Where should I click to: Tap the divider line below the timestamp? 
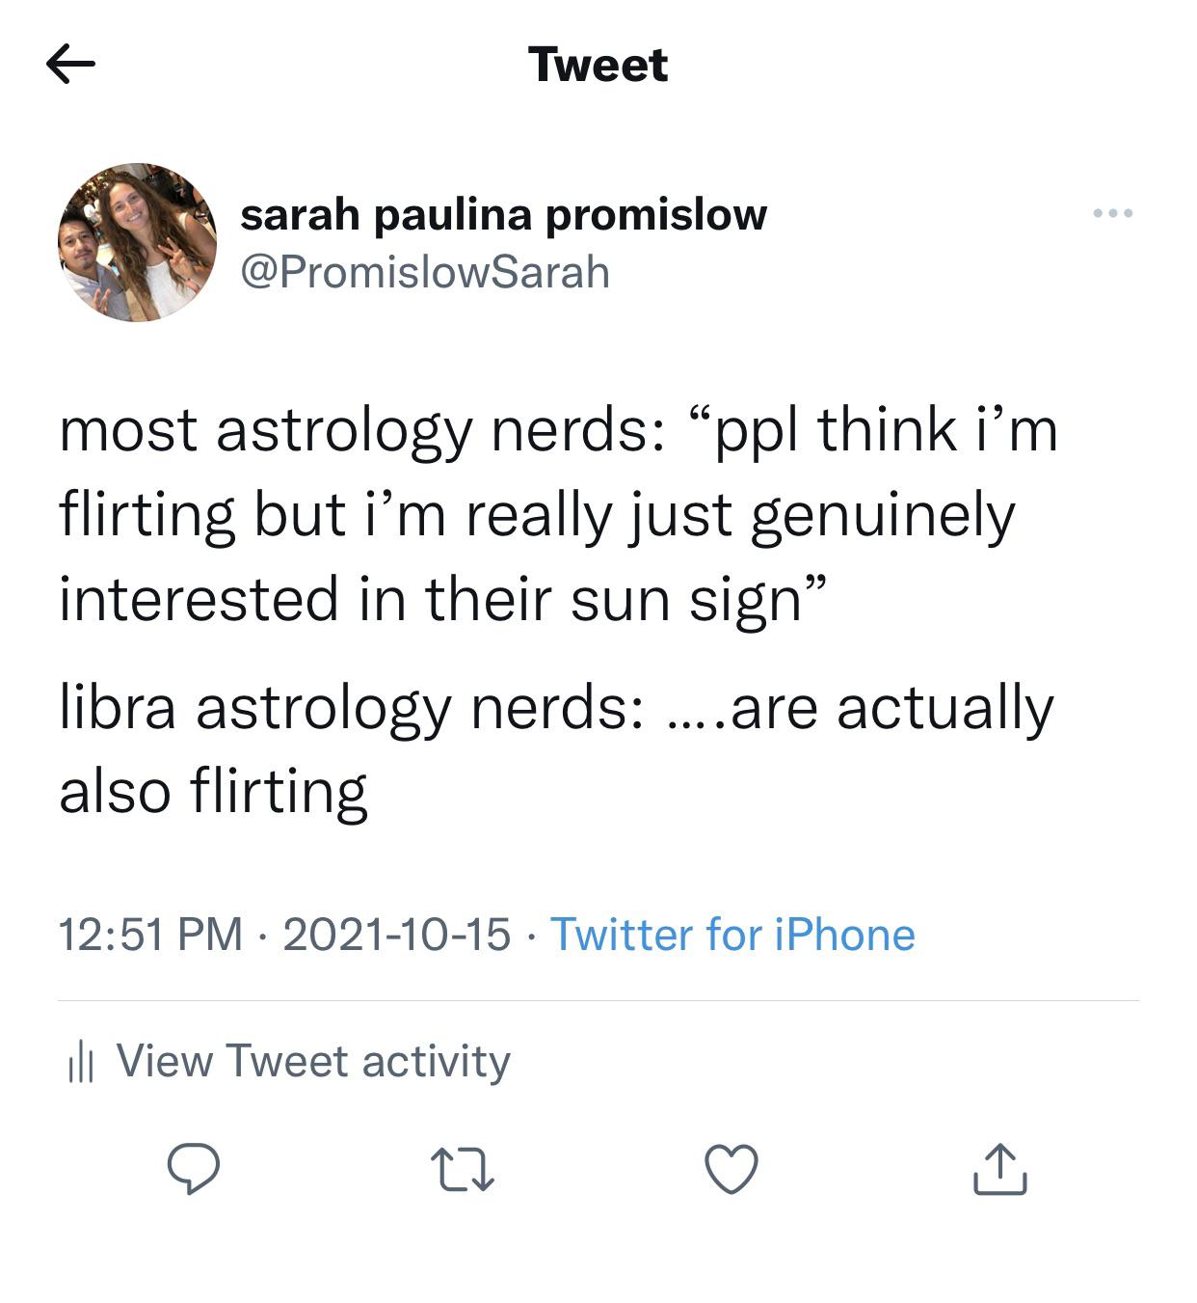[598, 1001]
